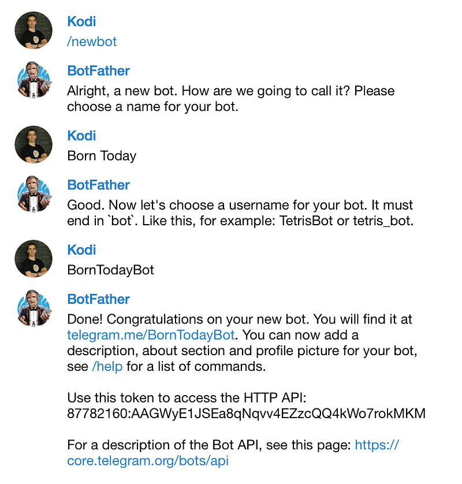
Task: Click the /help command link
Action: coord(107,366)
